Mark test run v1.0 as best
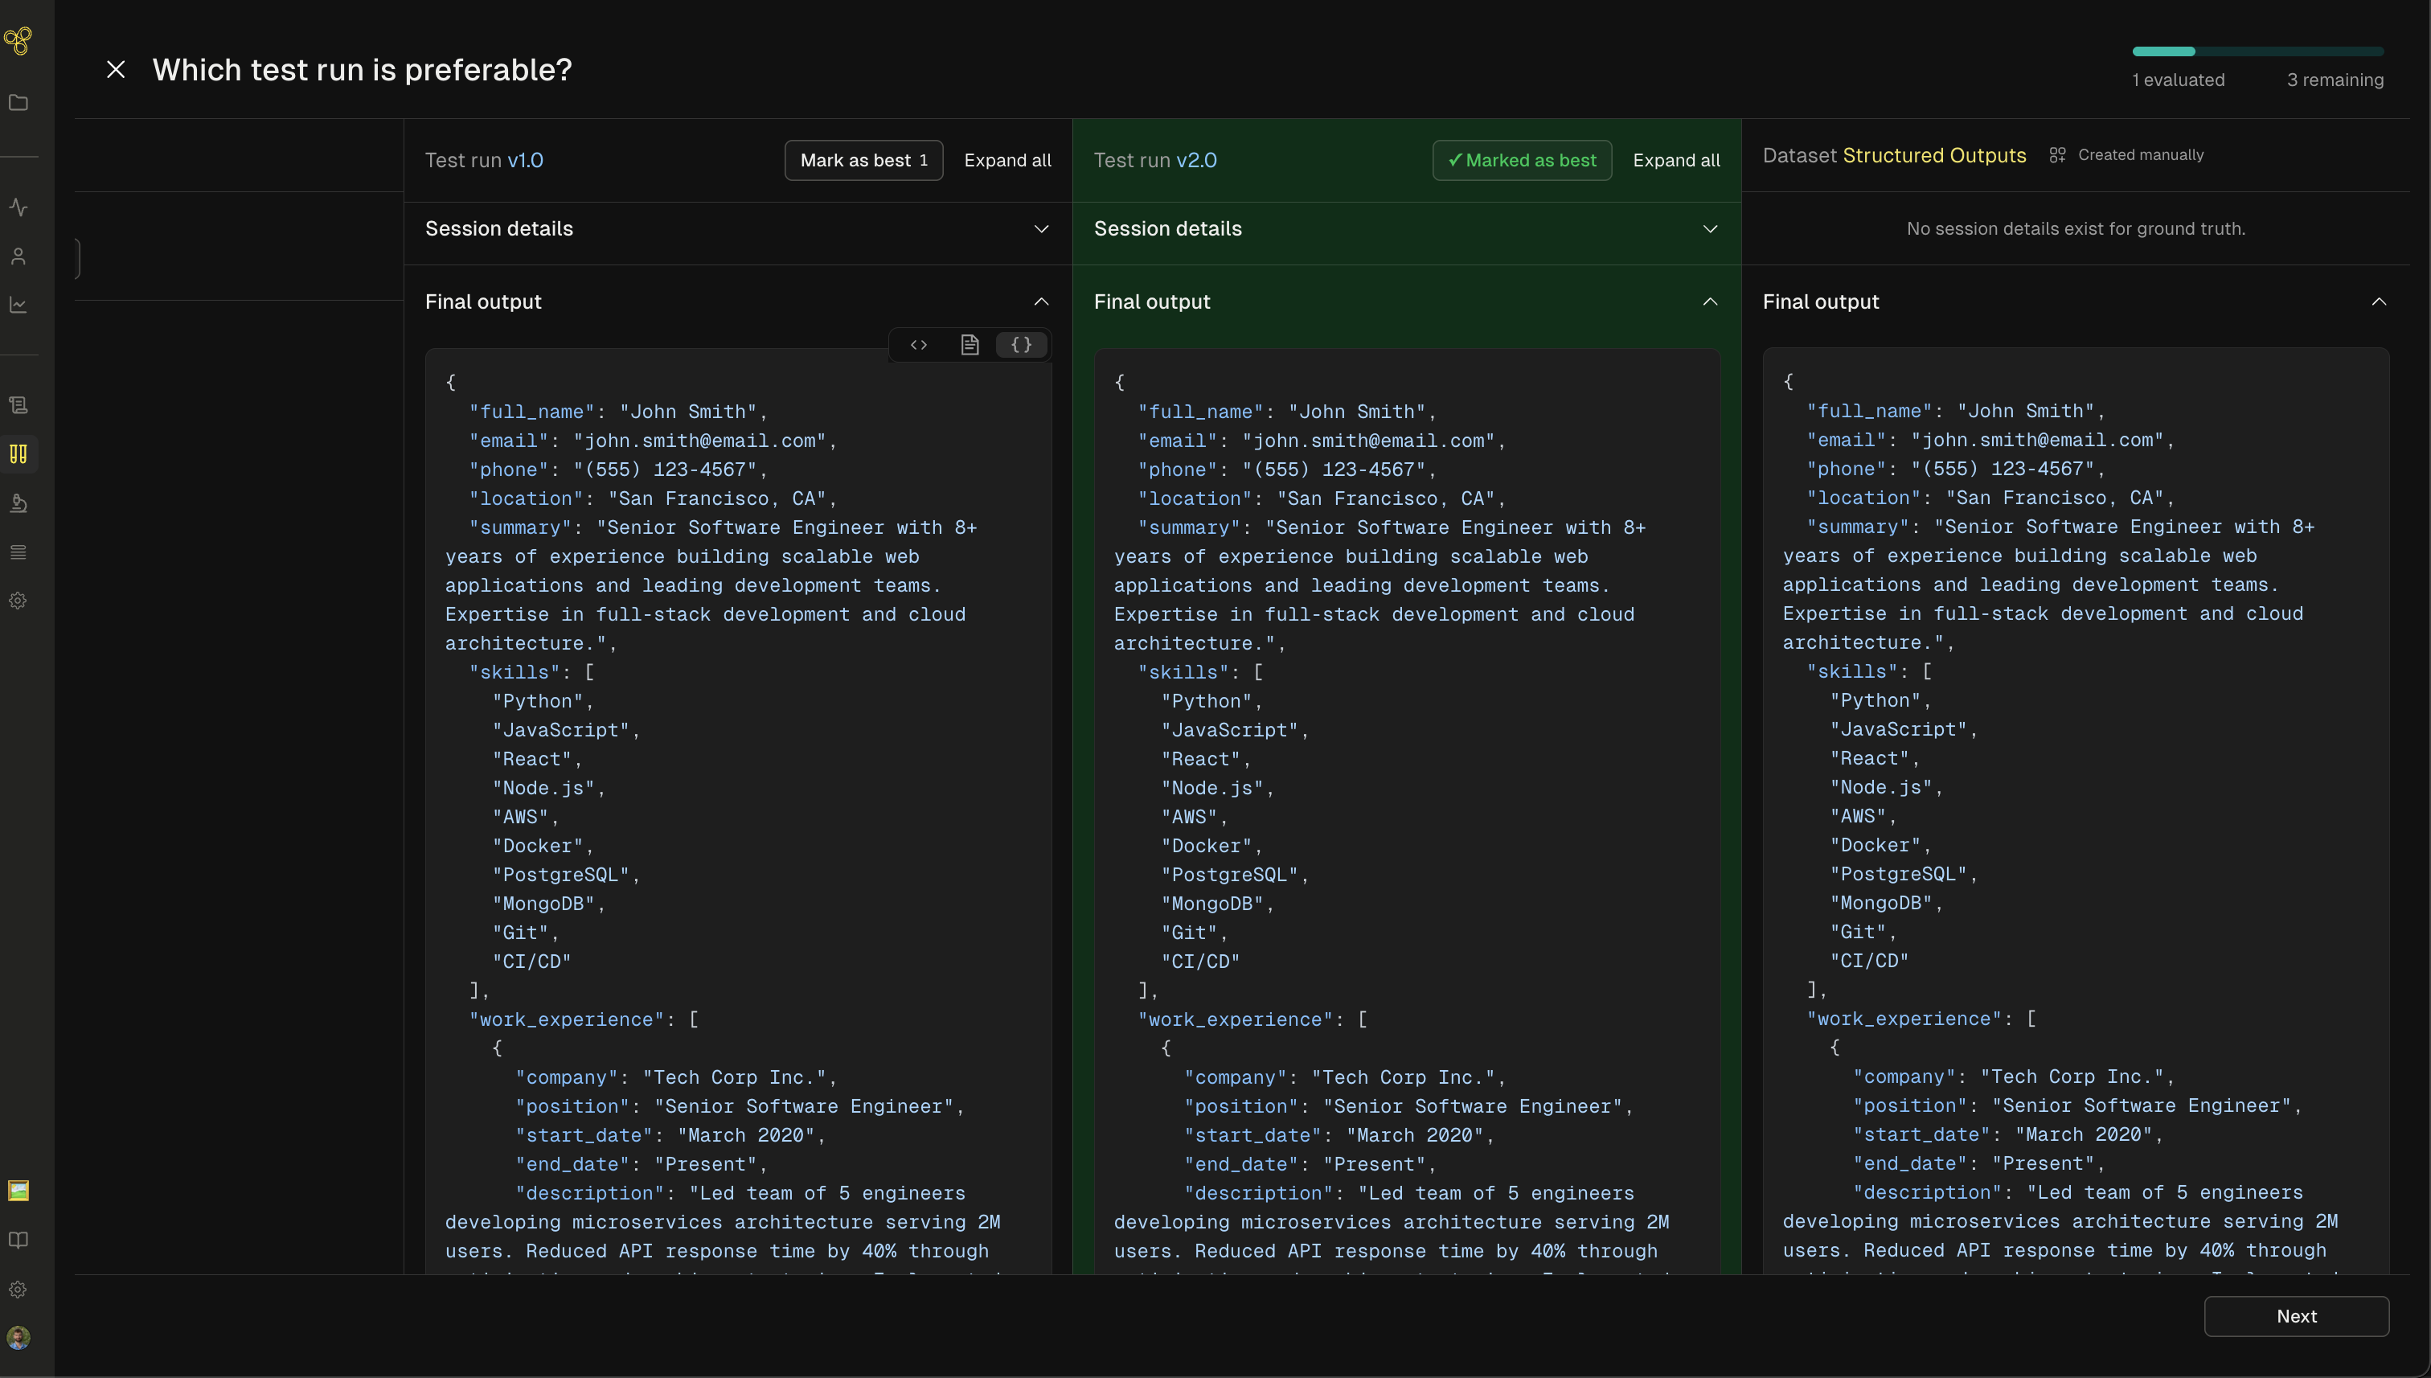 coord(863,160)
